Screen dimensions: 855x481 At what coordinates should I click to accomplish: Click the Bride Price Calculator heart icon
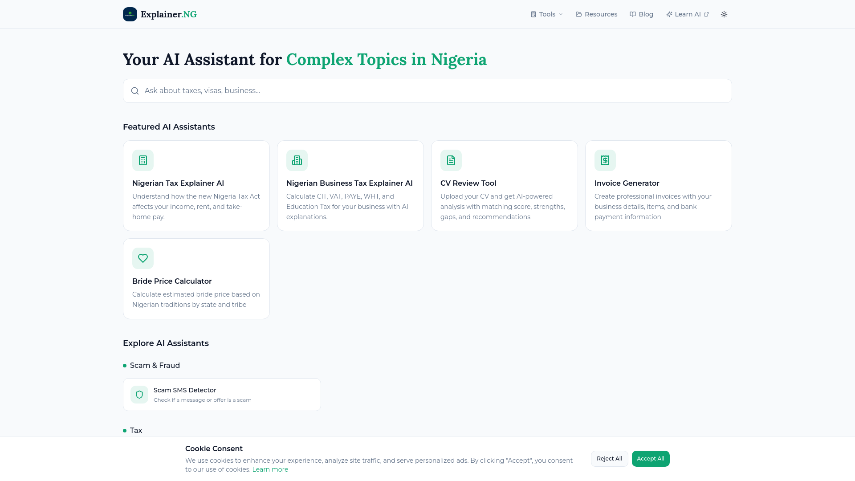[x=142, y=258]
